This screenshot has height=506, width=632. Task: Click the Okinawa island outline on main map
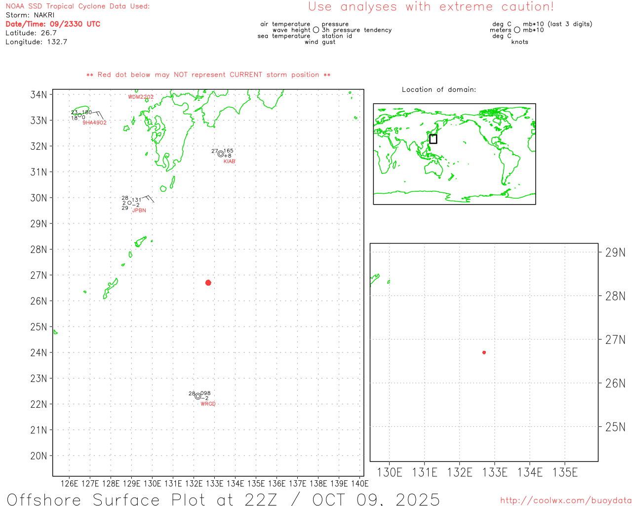point(111,288)
